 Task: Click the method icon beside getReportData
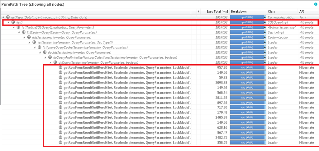pyautogui.click(x=8, y=17)
